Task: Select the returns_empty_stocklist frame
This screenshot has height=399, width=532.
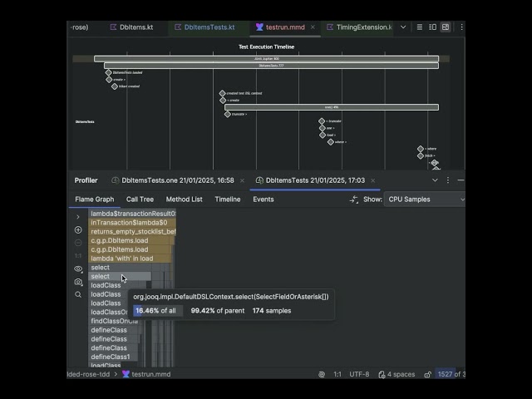Action: [x=132, y=231]
